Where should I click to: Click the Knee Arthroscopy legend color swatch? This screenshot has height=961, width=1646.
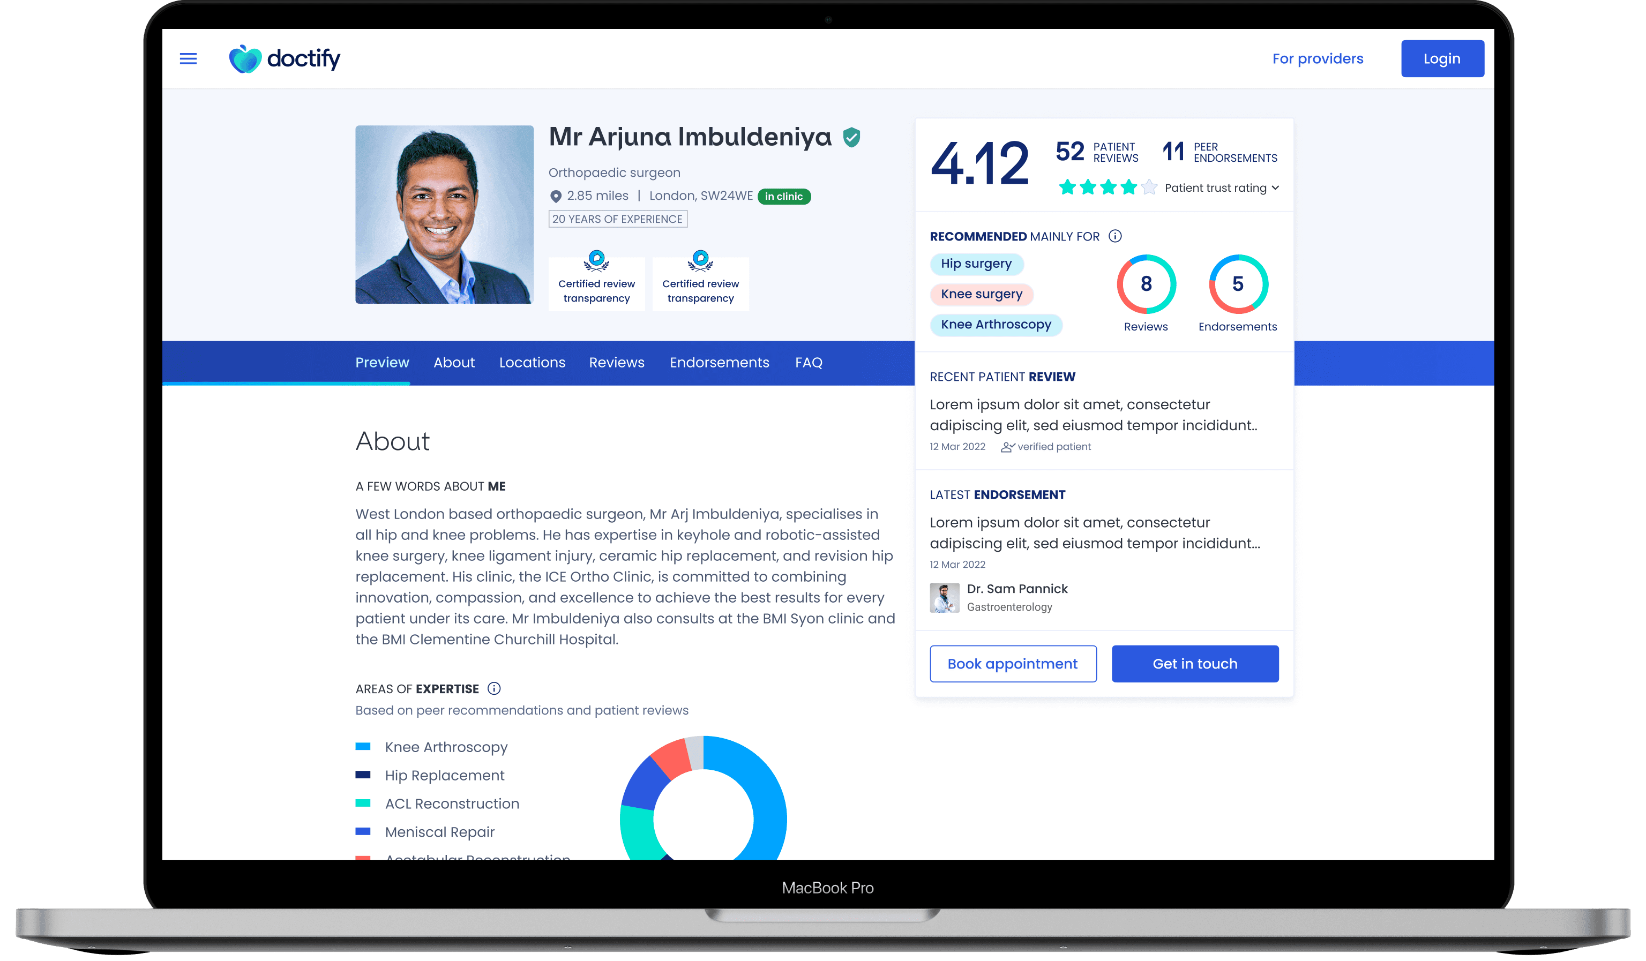tap(363, 747)
